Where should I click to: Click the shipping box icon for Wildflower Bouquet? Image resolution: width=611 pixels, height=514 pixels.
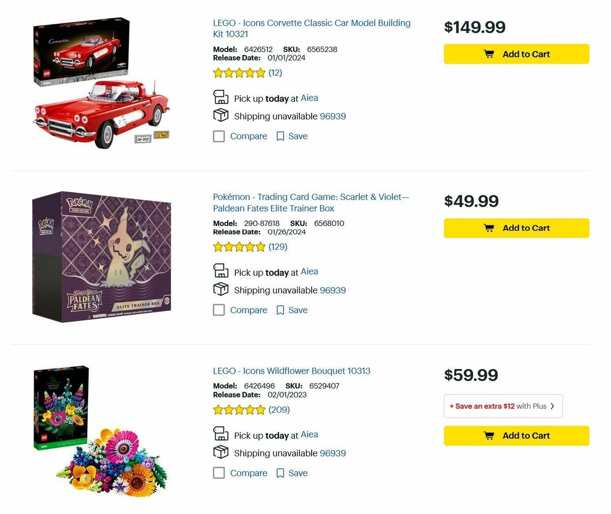[220, 452]
